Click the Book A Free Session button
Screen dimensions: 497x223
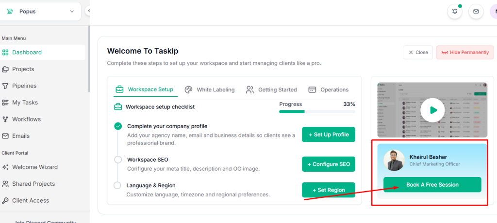tap(432, 185)
